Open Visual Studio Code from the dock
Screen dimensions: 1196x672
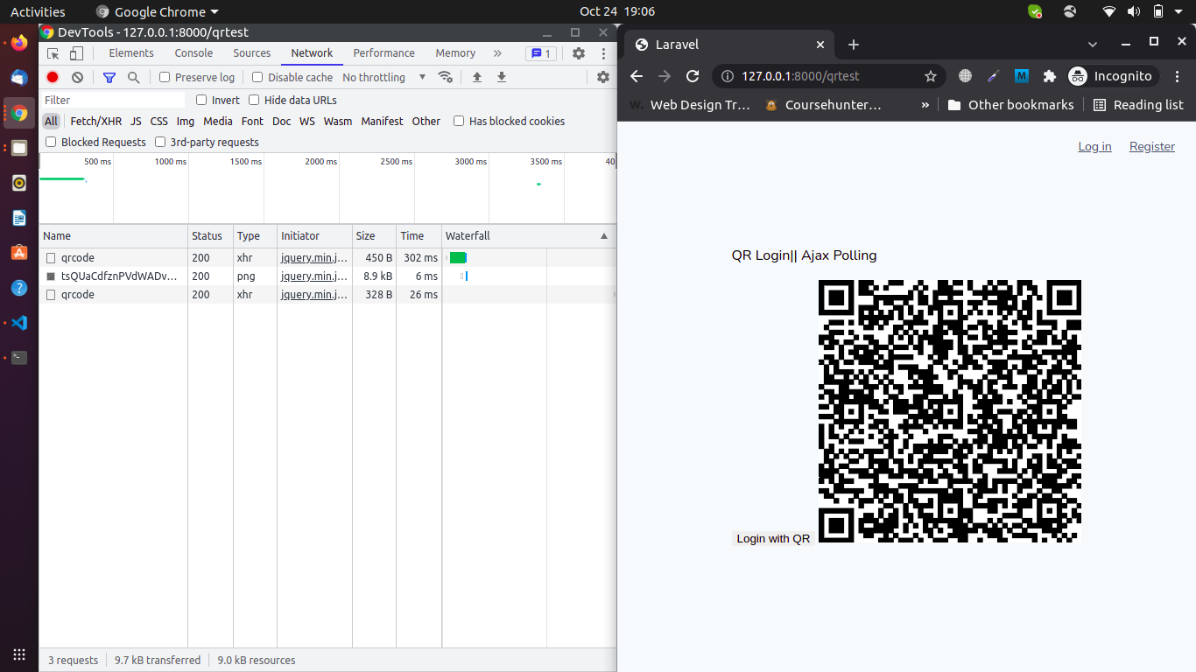pos(19,323)
